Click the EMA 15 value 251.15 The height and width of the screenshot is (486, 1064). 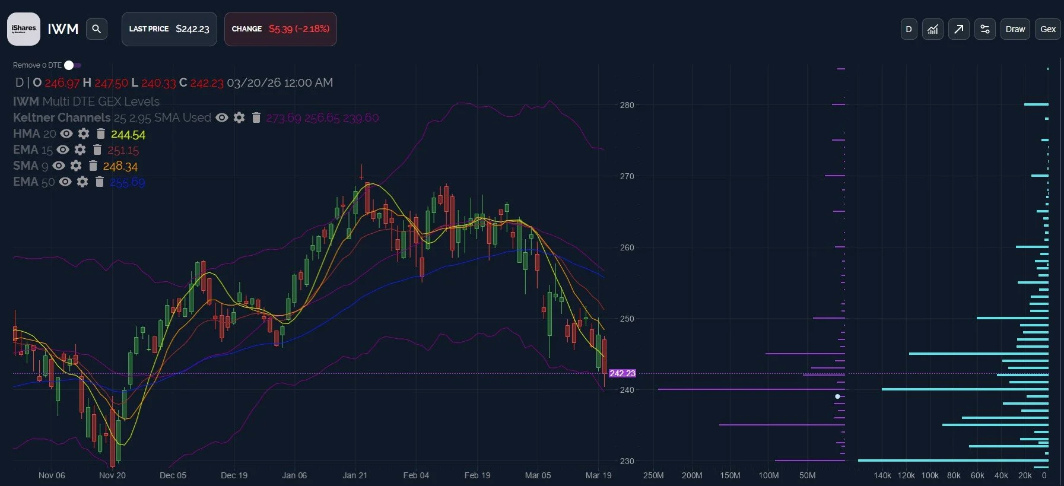(123, 151)
